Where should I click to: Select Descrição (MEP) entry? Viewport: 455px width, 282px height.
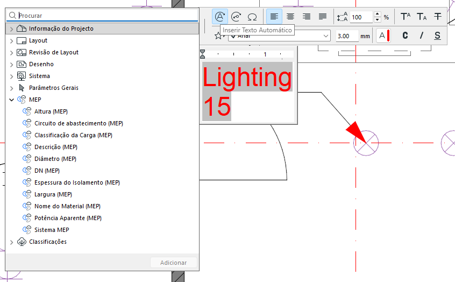tap(56, 147)
